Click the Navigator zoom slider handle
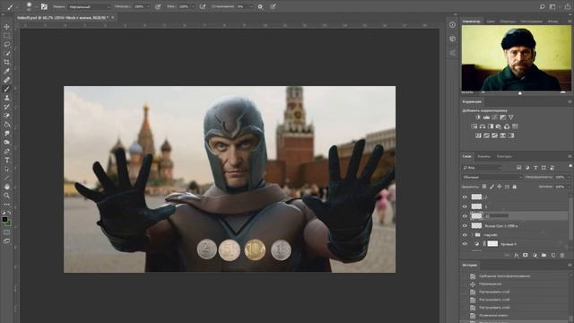This screenshot has height=323, width=574. pyautogui.click(x=520, y=93)
